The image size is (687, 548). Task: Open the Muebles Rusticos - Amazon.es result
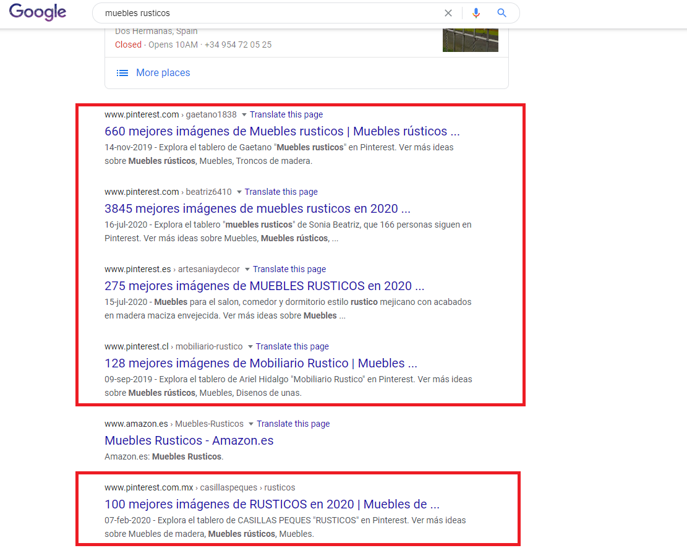tap(189, 440)
